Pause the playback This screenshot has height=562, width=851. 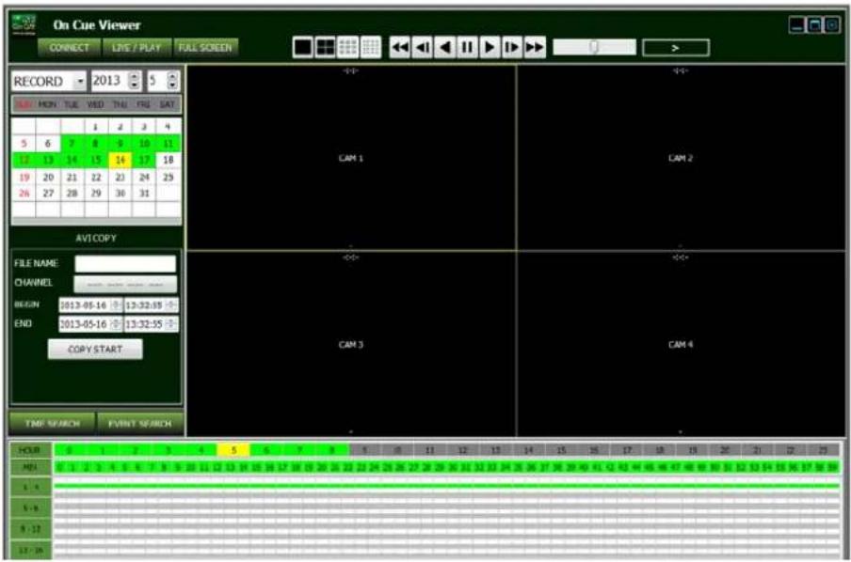click(467, 47)
